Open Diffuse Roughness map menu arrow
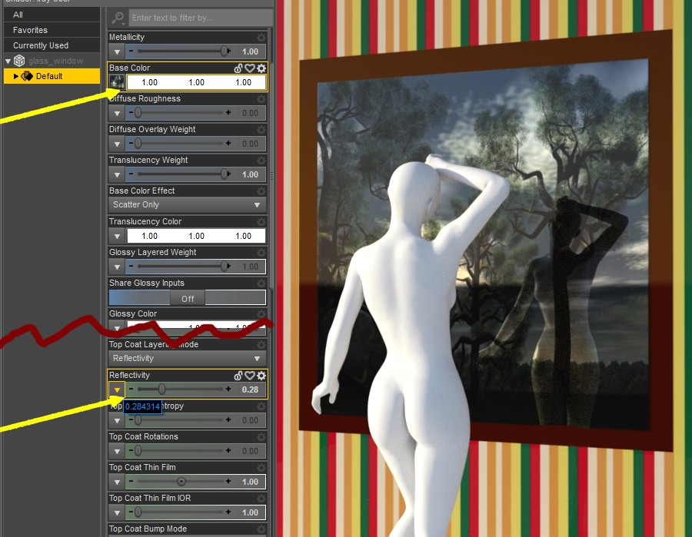 tap(117, 113)
